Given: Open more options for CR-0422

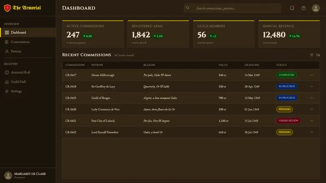Looking at the screenshot, I should pos(311,132).
